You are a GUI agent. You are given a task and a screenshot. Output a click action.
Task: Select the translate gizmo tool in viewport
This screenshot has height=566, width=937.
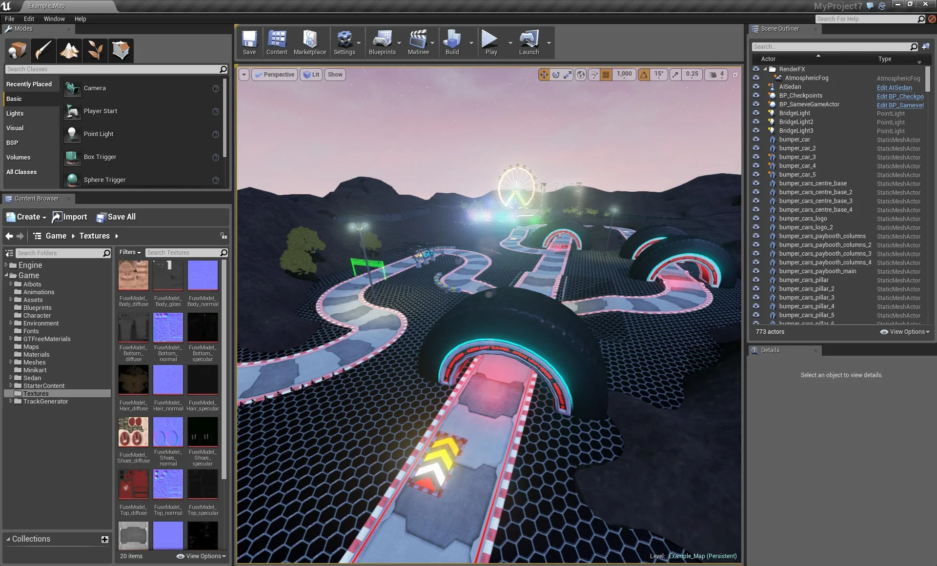click(x=544, y=75)
